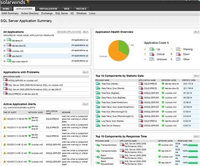Open the HOME tab
200x166 pixels.
[x=6, y=9]
